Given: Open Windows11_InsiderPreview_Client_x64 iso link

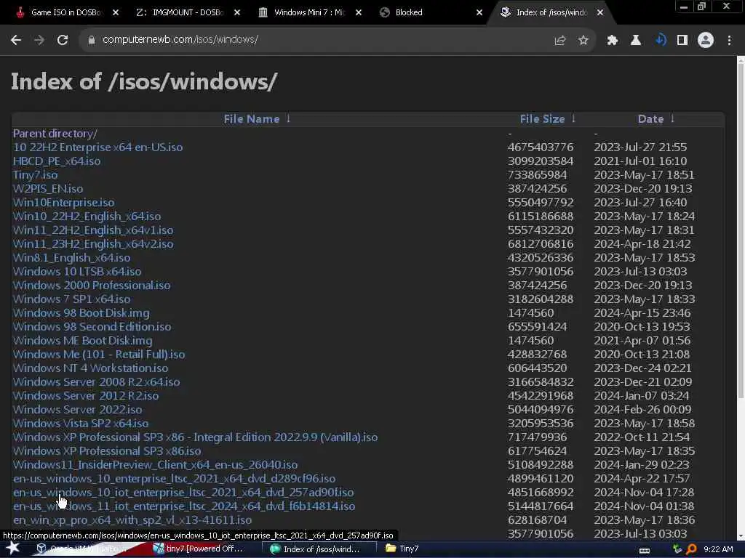Looking at the screenshot, I should point(156,465).
